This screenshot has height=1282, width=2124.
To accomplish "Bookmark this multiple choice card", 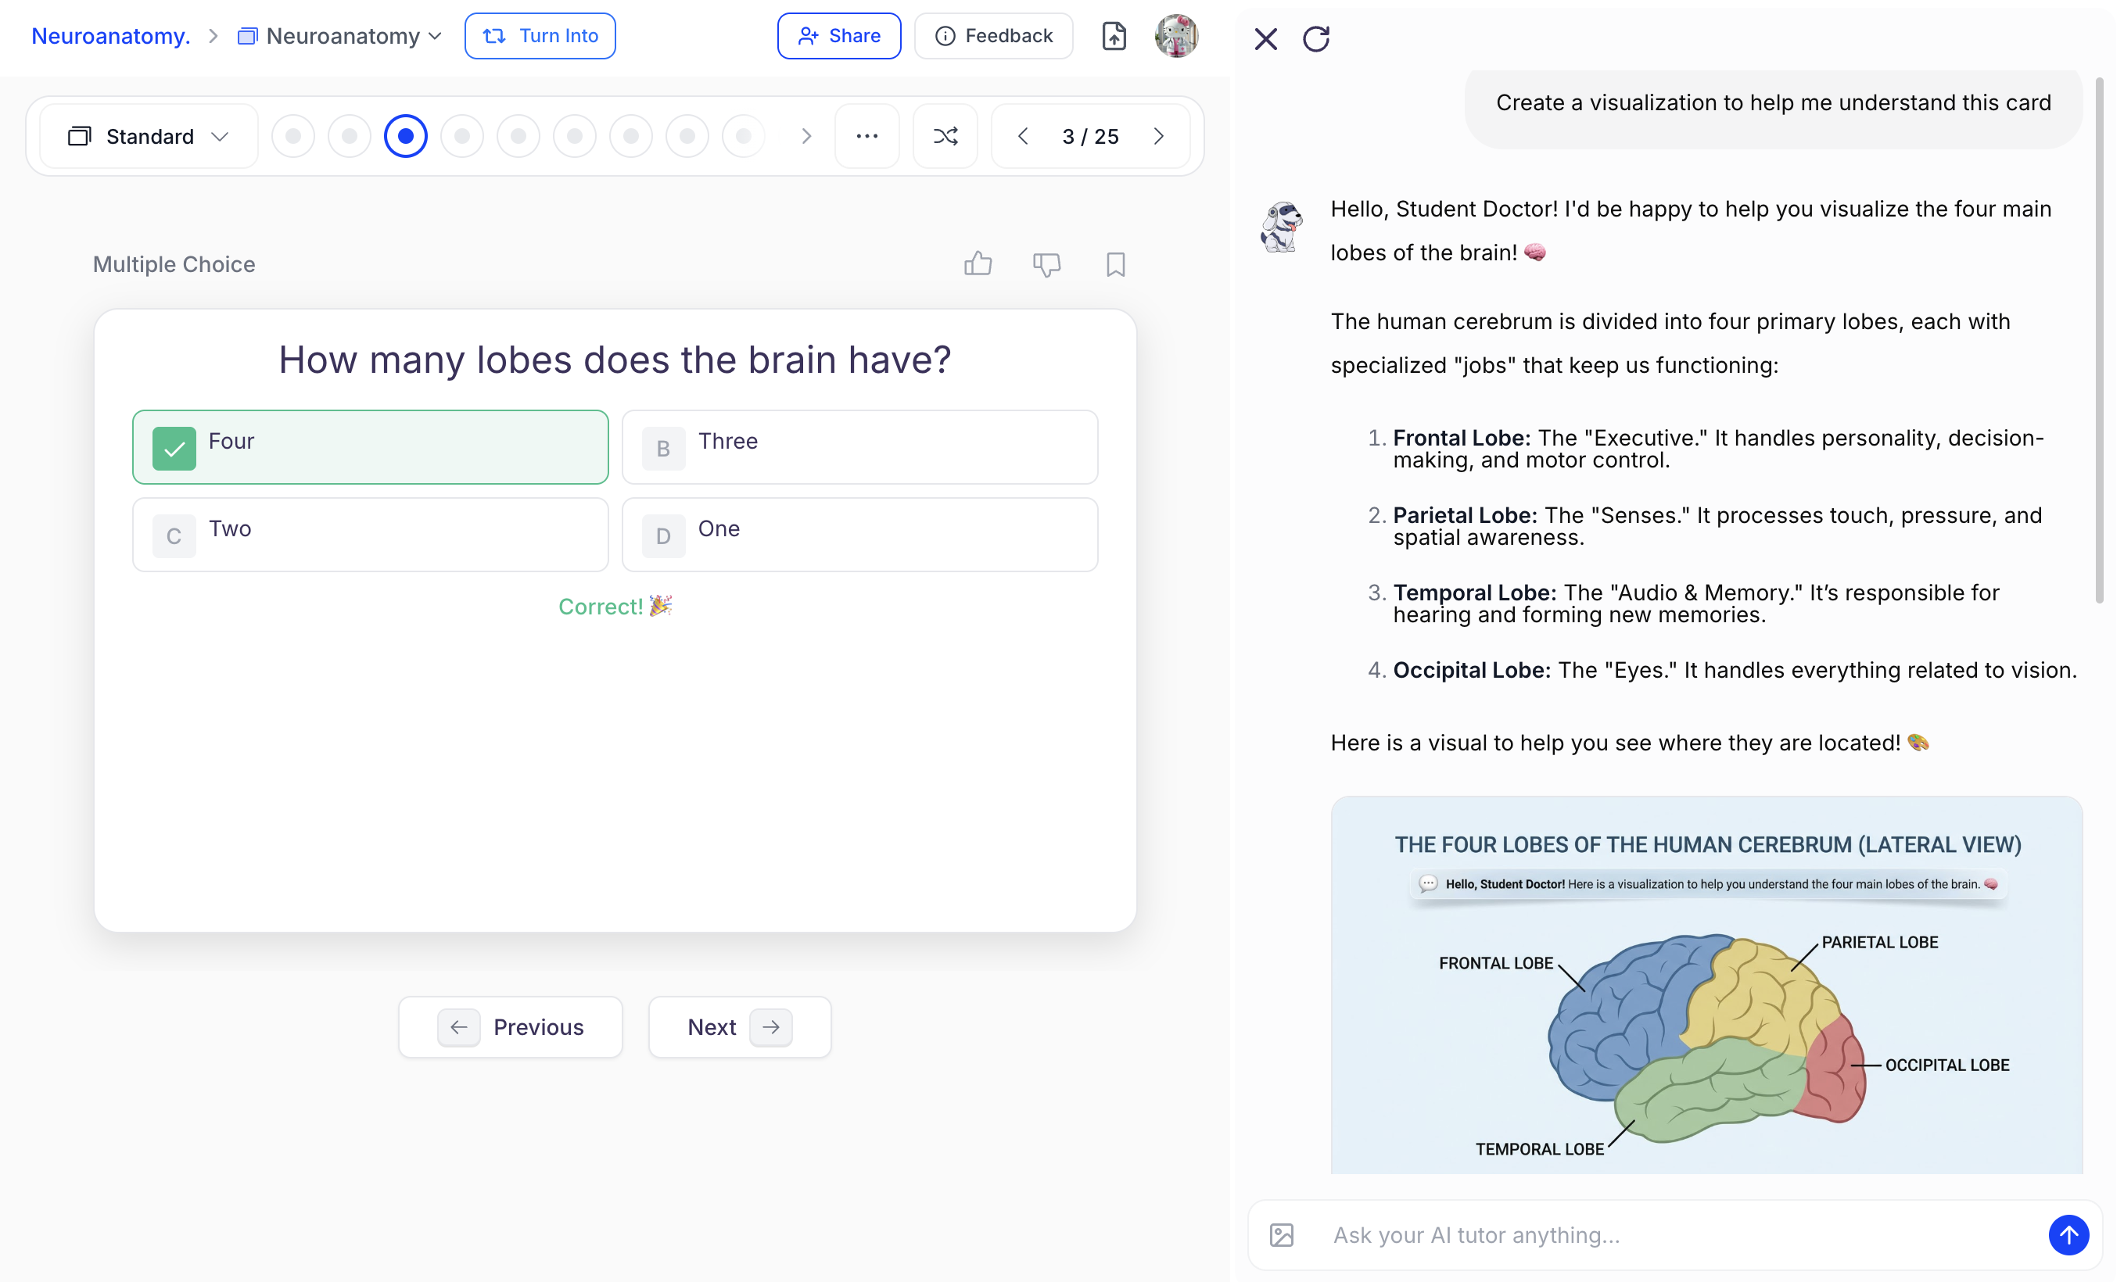I will click(1115, 263).
